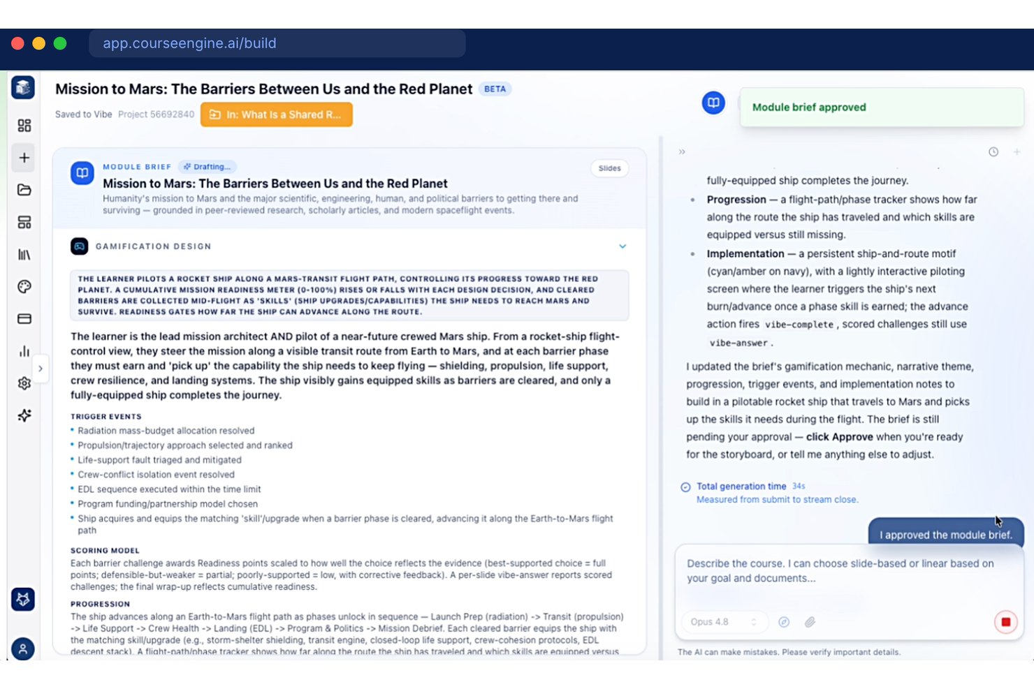Click the 'The AI can make mistakes' disclaimer
Image resolution: width=1034 pixels, height=689 pixels.
point(789,652)
